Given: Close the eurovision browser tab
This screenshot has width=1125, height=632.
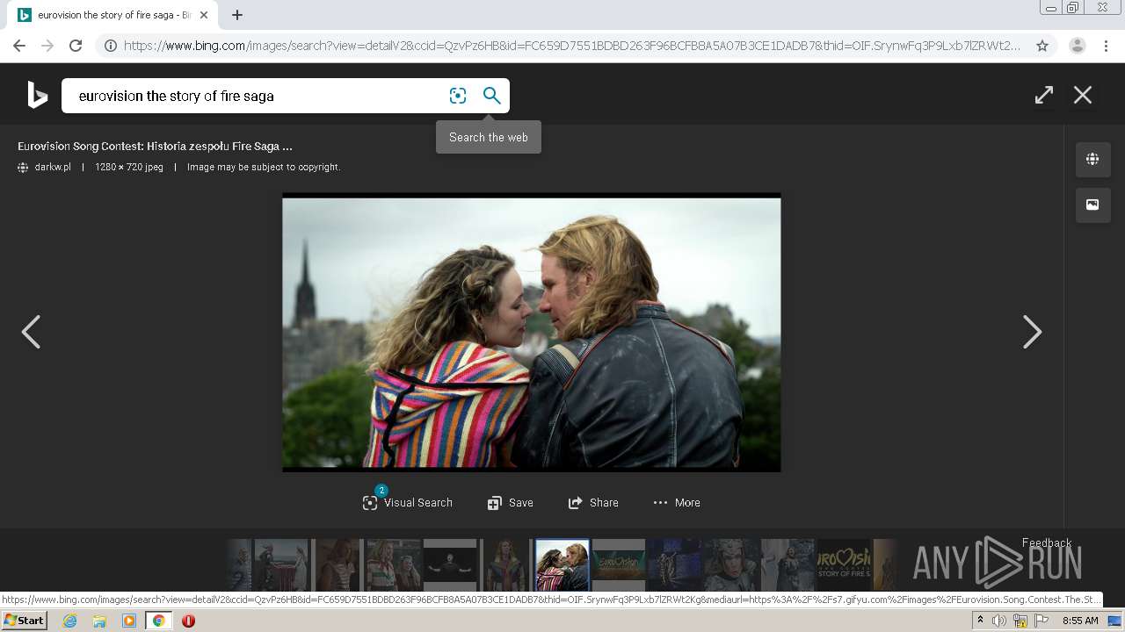Looking at the screenshot, I should tap(204, 15).
